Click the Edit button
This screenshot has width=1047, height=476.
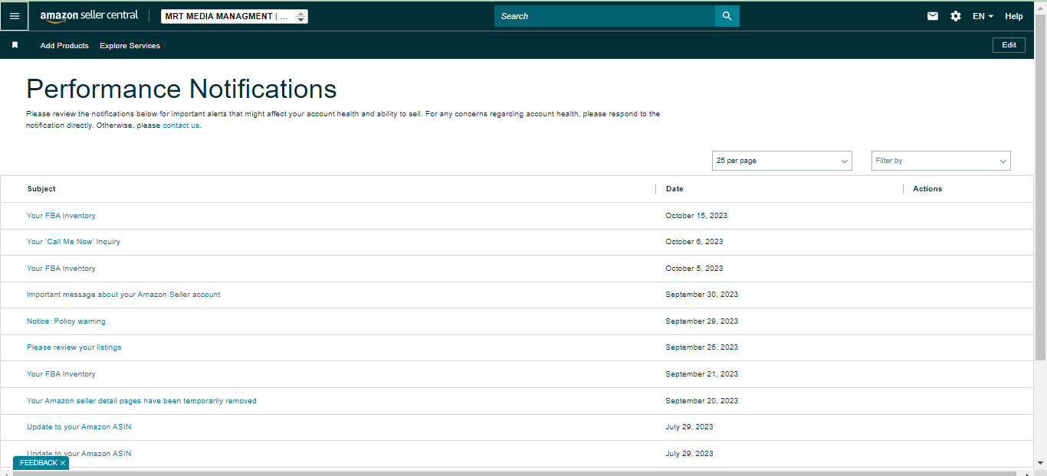(x=1009, y=45)
